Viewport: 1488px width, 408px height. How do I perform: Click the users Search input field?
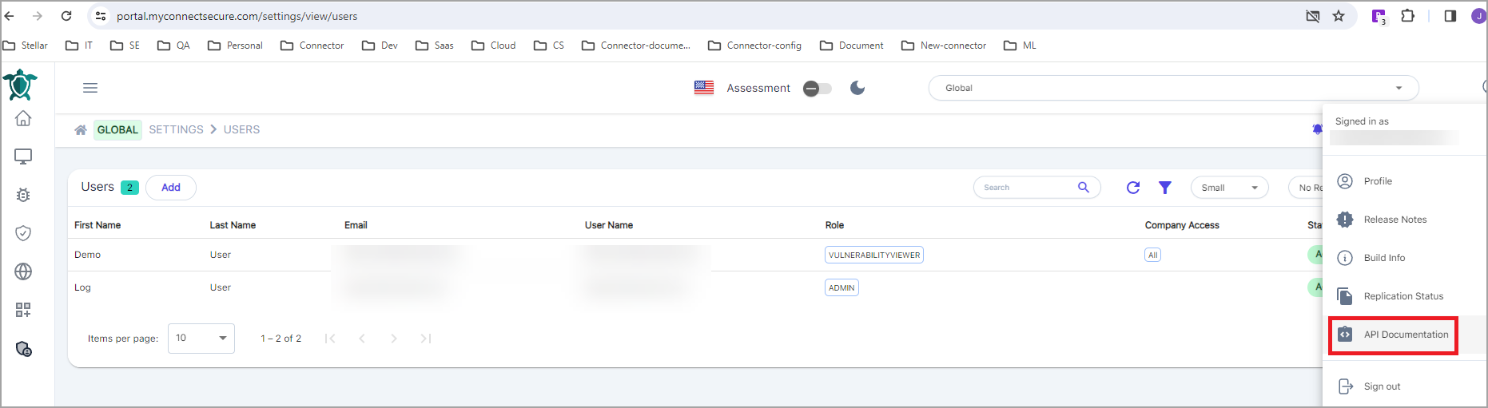click(1027, 188)
